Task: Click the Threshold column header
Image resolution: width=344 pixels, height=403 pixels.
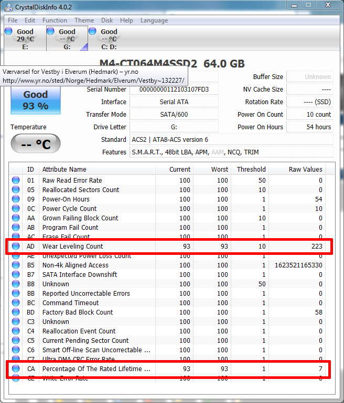Action: pyautogui.click(x=250, y=170)
